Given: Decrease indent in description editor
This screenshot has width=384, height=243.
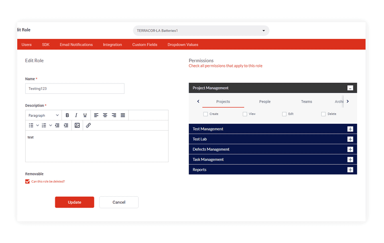Looking at the screenshot, I should pos(57,125).
